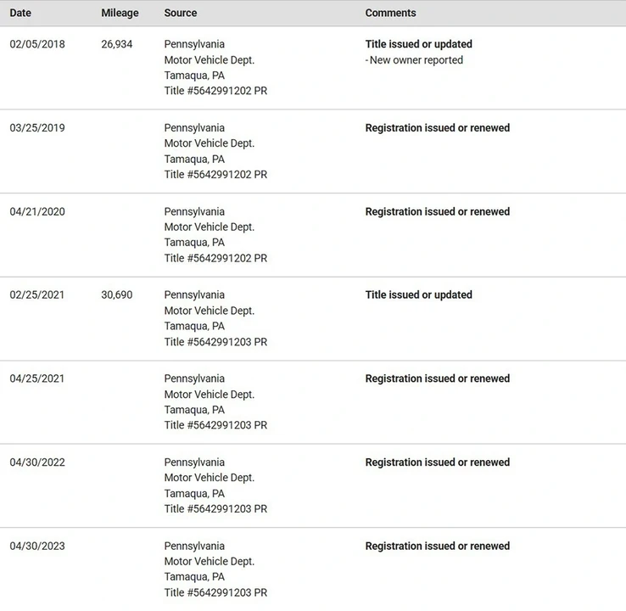
Task: Click the 26,934 mileage value
Action: click(116, 44)
